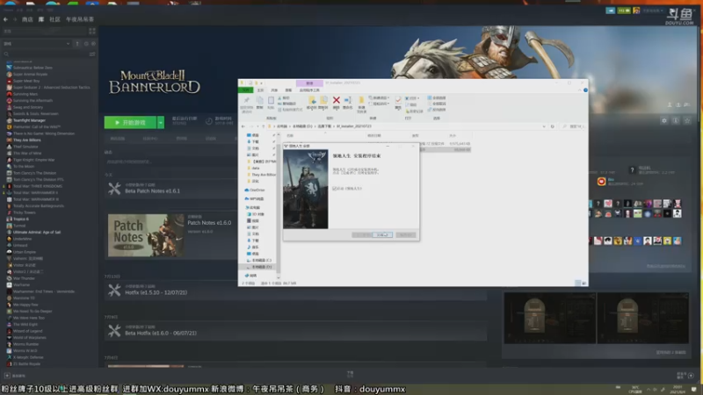Click Explorer back arrow button
Screen dimensions: 703x395
(243, 126)
